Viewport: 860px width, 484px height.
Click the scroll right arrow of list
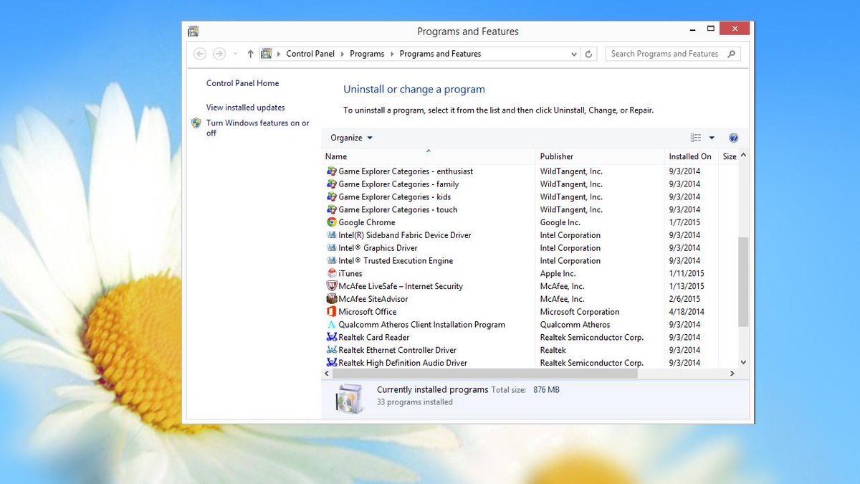coord(732,374)
